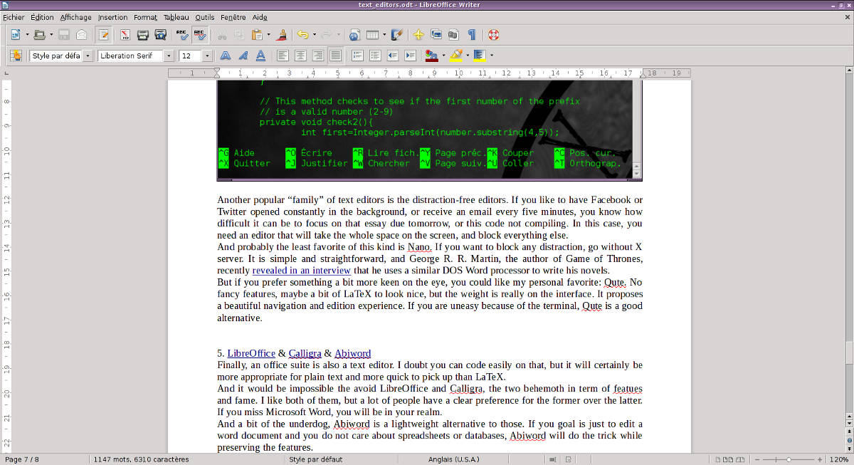Open the font size 12 dropdown
Viewport: 854px width, 465px height.
coord(207,55)
